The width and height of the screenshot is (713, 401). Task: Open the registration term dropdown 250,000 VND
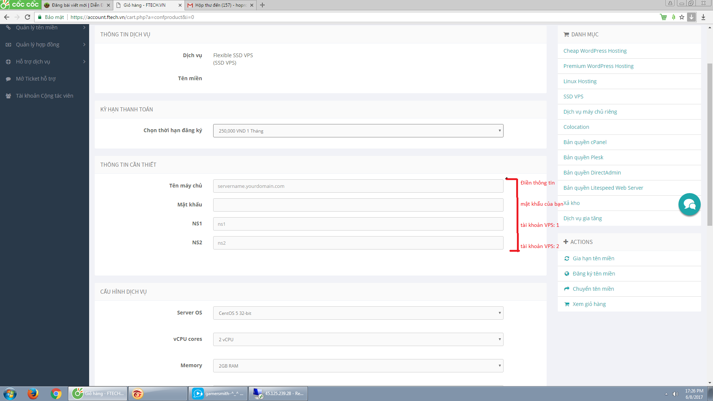coord(358,131)
